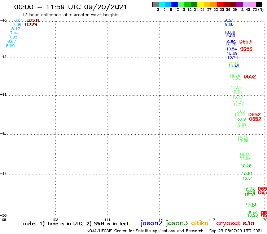Click the 'jason2' satellite label
The width and height of the screenshot is (267, 234).
[x=152, y=223]
